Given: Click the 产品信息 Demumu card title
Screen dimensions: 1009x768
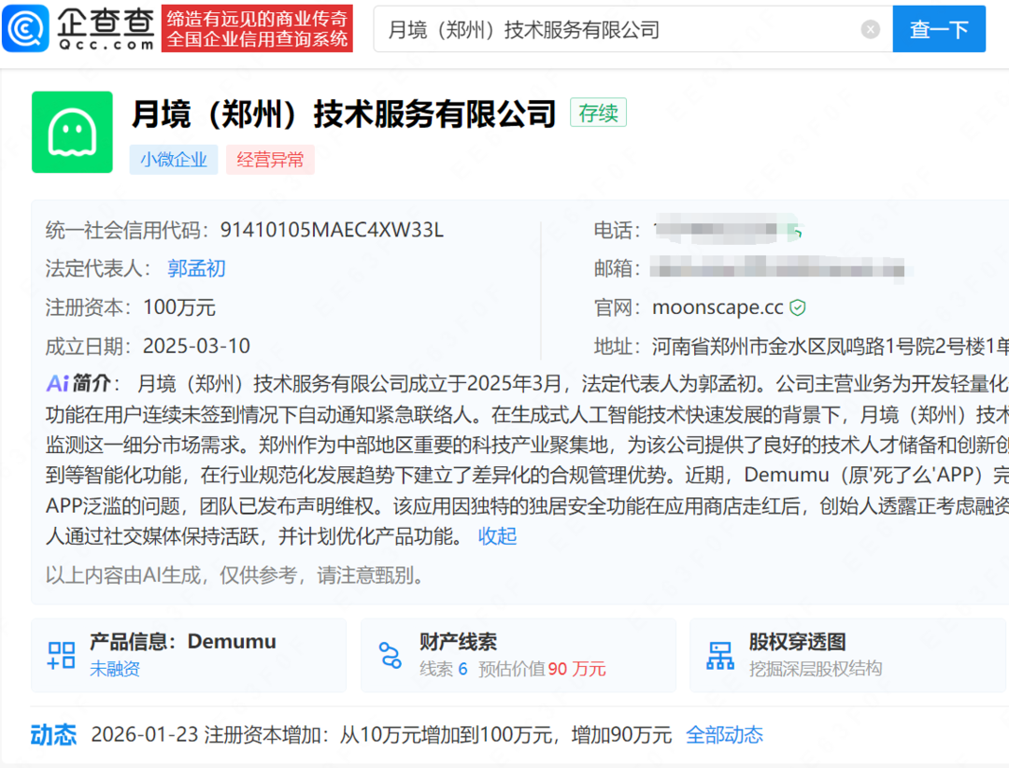Looking at the screenshot, I should [182, 642].
